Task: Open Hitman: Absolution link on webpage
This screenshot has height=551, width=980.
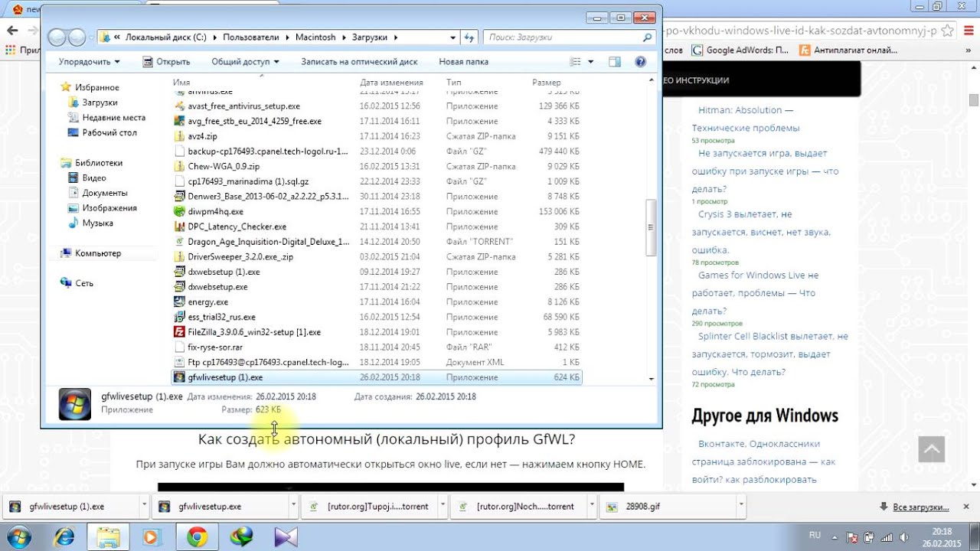Action: coord(746,119)
